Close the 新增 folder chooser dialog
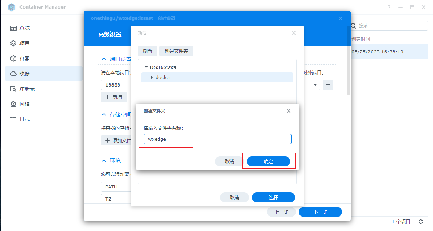The height and width of the screenshot is (231, 433). (x=294, y=33)
